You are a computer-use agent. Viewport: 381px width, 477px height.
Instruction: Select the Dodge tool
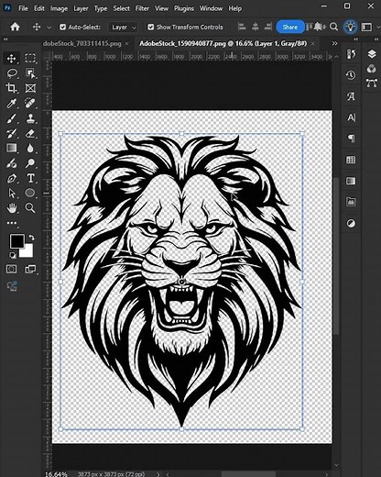(30, 163)
